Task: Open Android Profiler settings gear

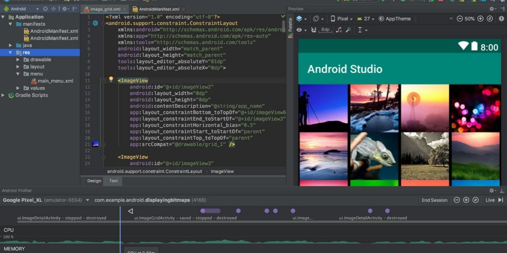Action: click(493, 191)
